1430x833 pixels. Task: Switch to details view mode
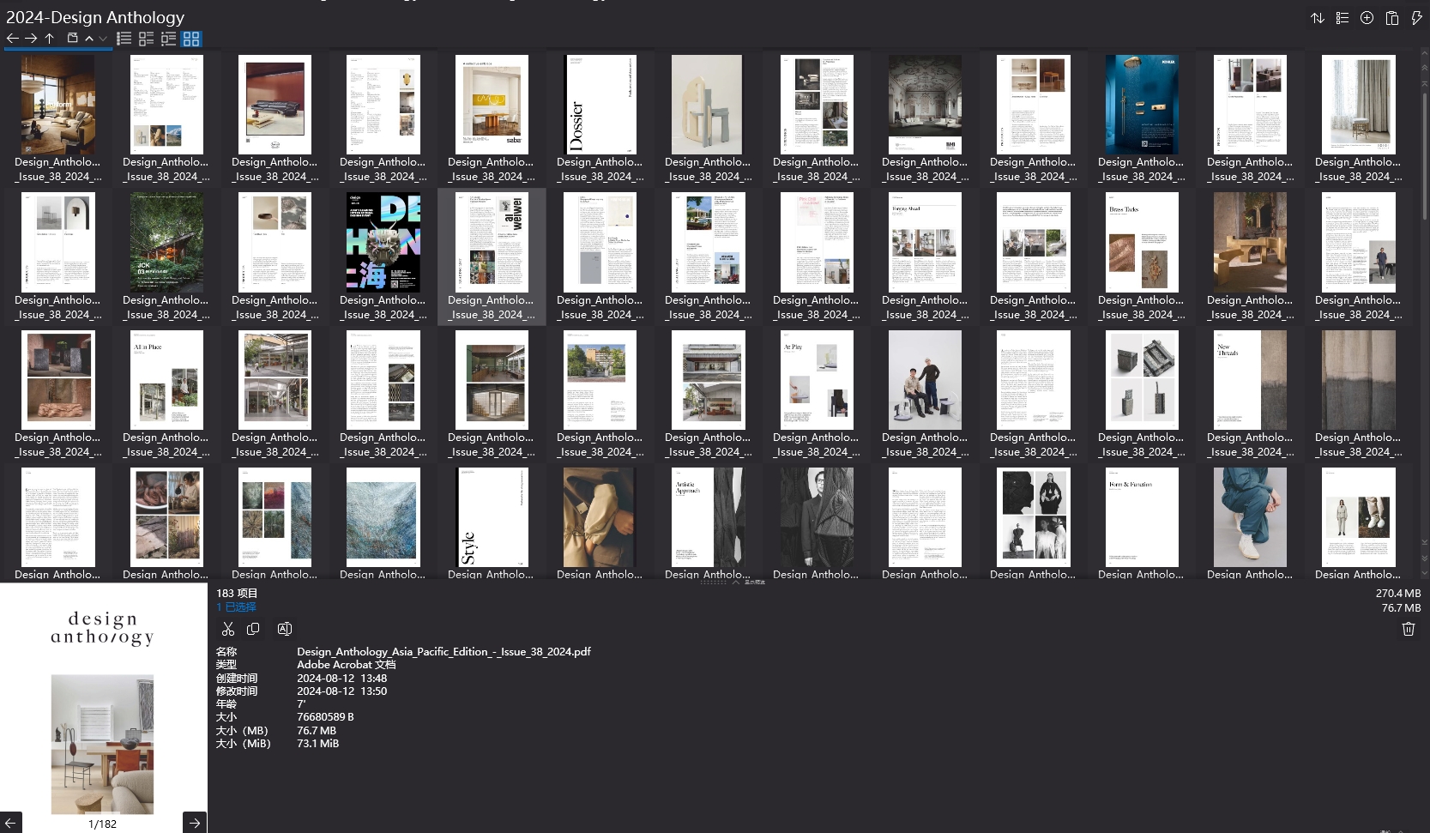(x=146, y=38)
